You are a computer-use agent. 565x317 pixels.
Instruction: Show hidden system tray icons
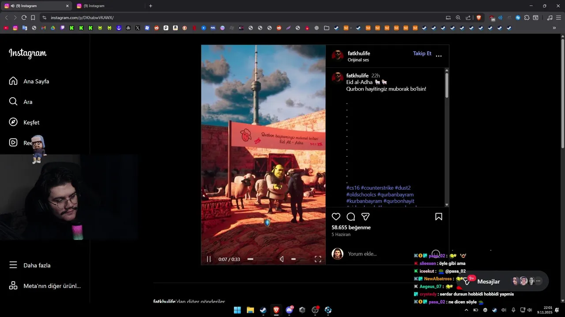pyautogui.click(x=467, y=310)
